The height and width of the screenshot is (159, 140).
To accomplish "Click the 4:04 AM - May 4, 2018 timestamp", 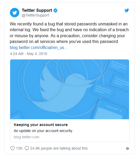I will (x=28, y=54).
